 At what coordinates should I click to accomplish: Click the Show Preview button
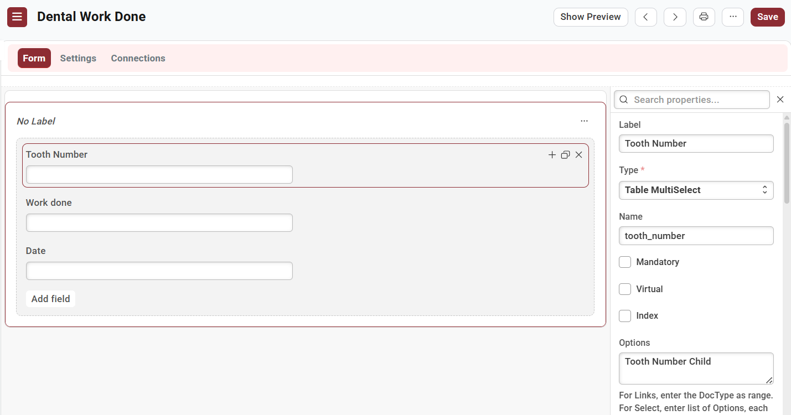(x=591, y=17)
